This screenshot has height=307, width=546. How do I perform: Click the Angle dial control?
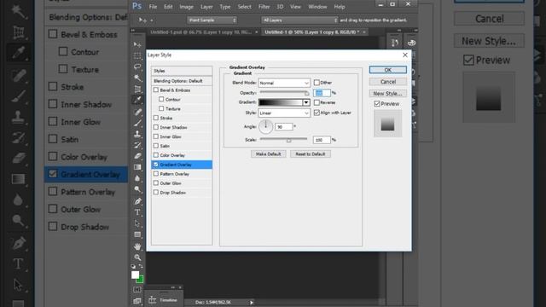click(265, 127)
